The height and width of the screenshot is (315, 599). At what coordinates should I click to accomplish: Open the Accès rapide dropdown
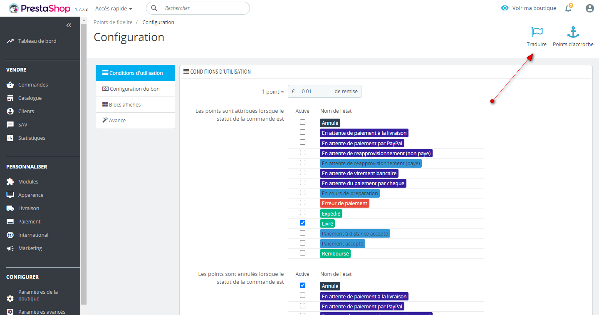click(114, 8)
